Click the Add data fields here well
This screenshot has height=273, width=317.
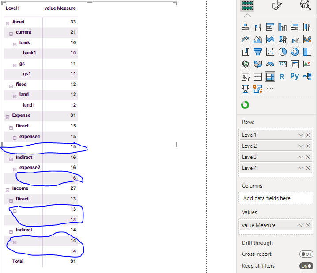tap(276, 198)
